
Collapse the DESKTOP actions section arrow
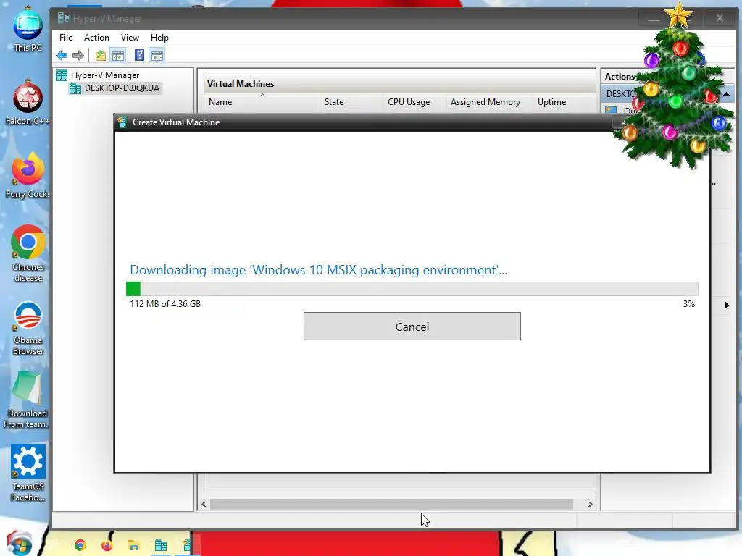coord(726,94)
